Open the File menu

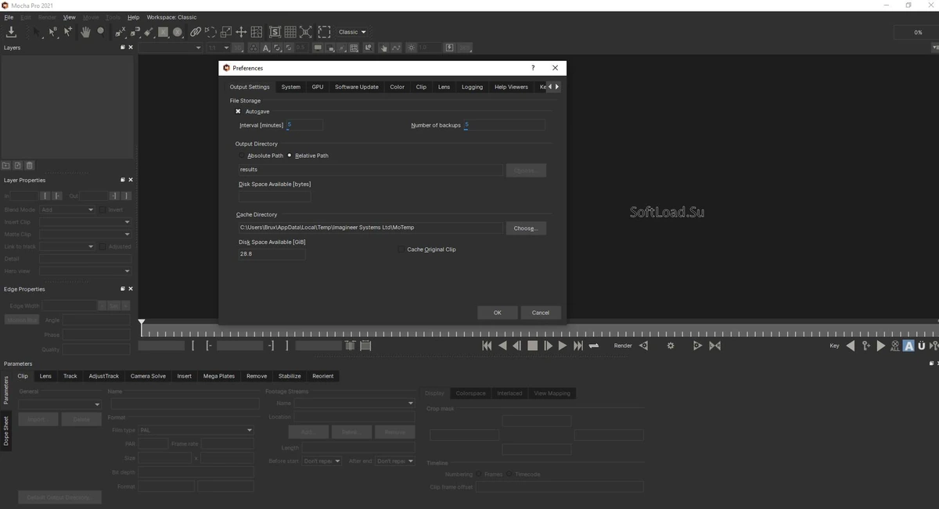pos(9,17)
